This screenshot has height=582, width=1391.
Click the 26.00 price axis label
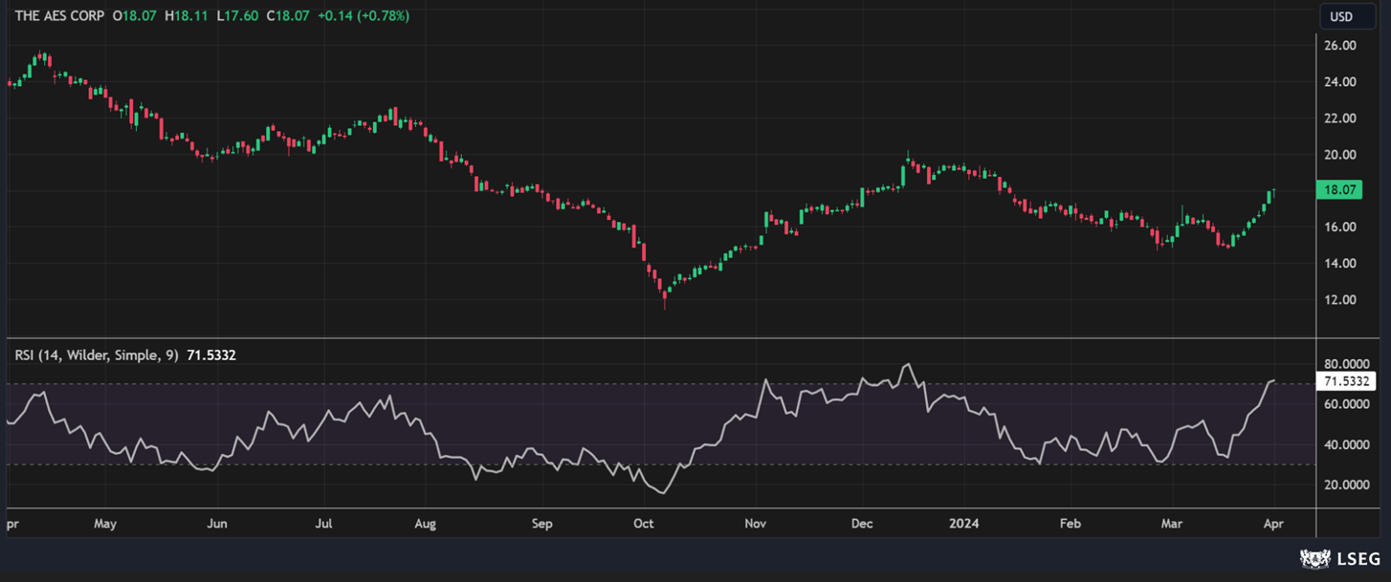click(x=1339, y=45)
